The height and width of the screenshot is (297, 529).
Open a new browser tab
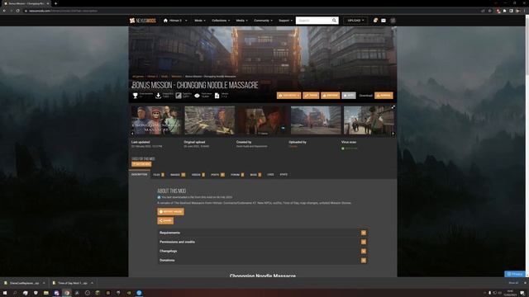(x=55, y=3)
